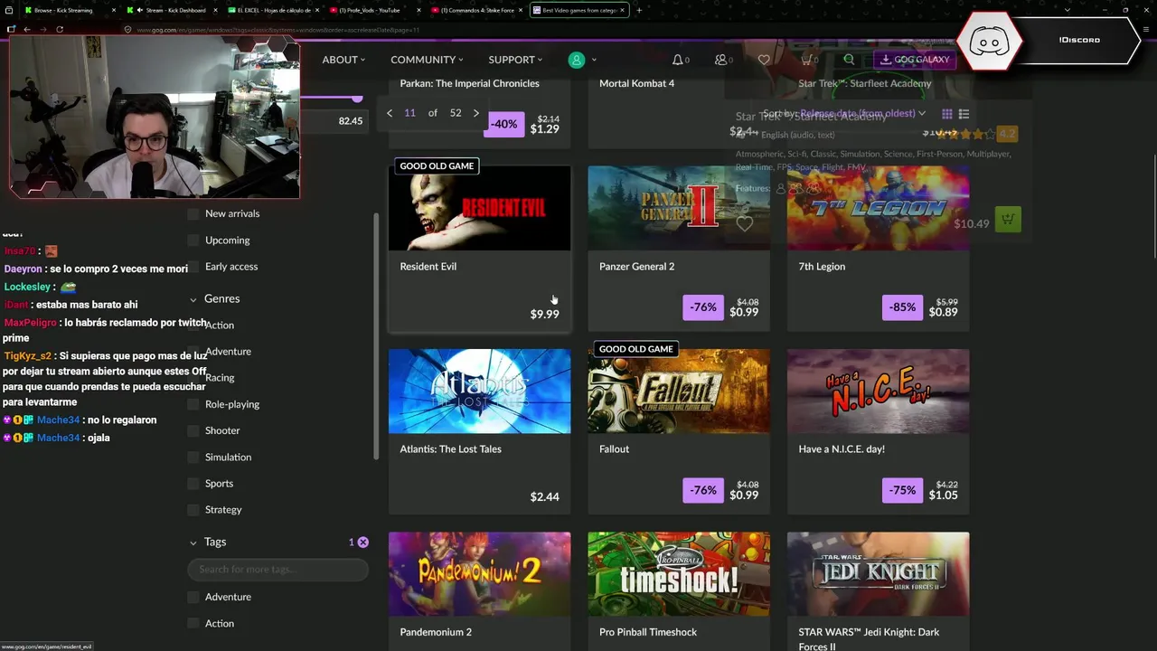Enable the Strategy genre checkbox

click(193, 510)
